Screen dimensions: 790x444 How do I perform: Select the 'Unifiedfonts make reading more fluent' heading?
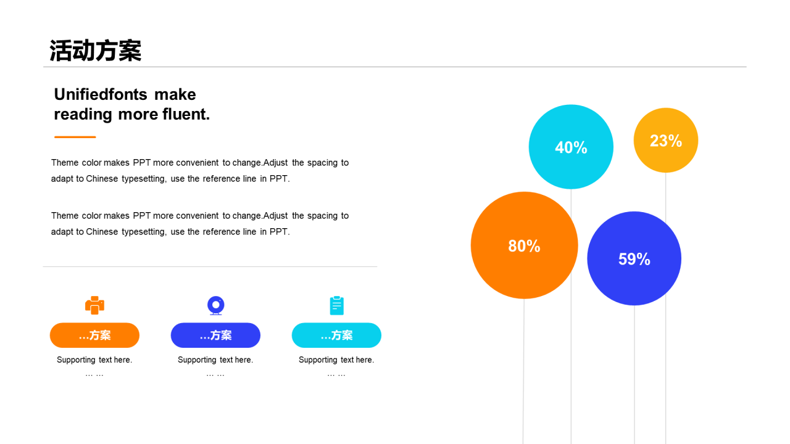[x=132, y=104]
